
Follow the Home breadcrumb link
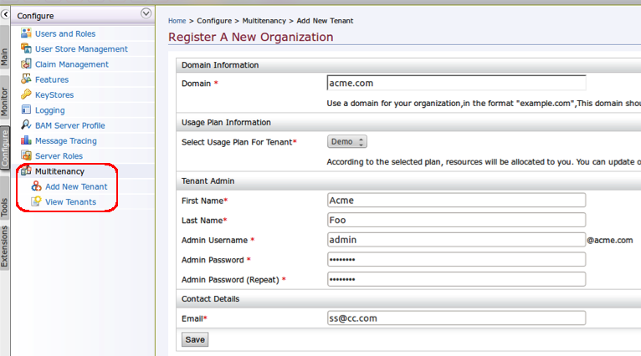point(177,19)
